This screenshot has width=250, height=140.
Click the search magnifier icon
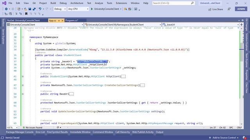(x=192, y=3)
